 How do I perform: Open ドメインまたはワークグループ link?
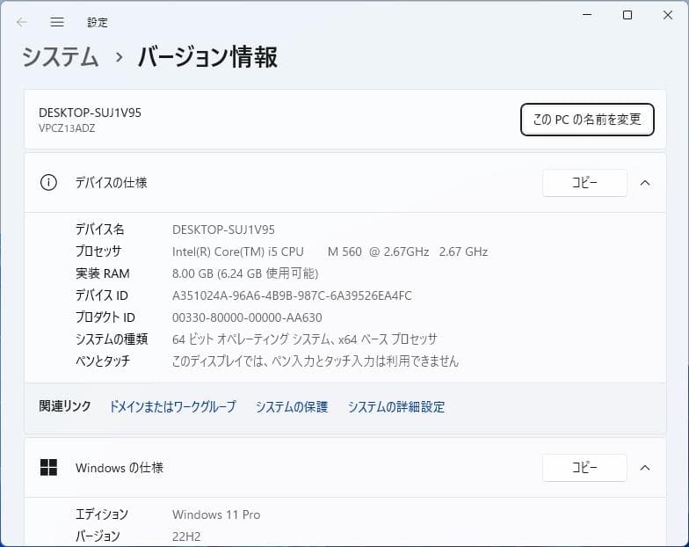[172, 406]
